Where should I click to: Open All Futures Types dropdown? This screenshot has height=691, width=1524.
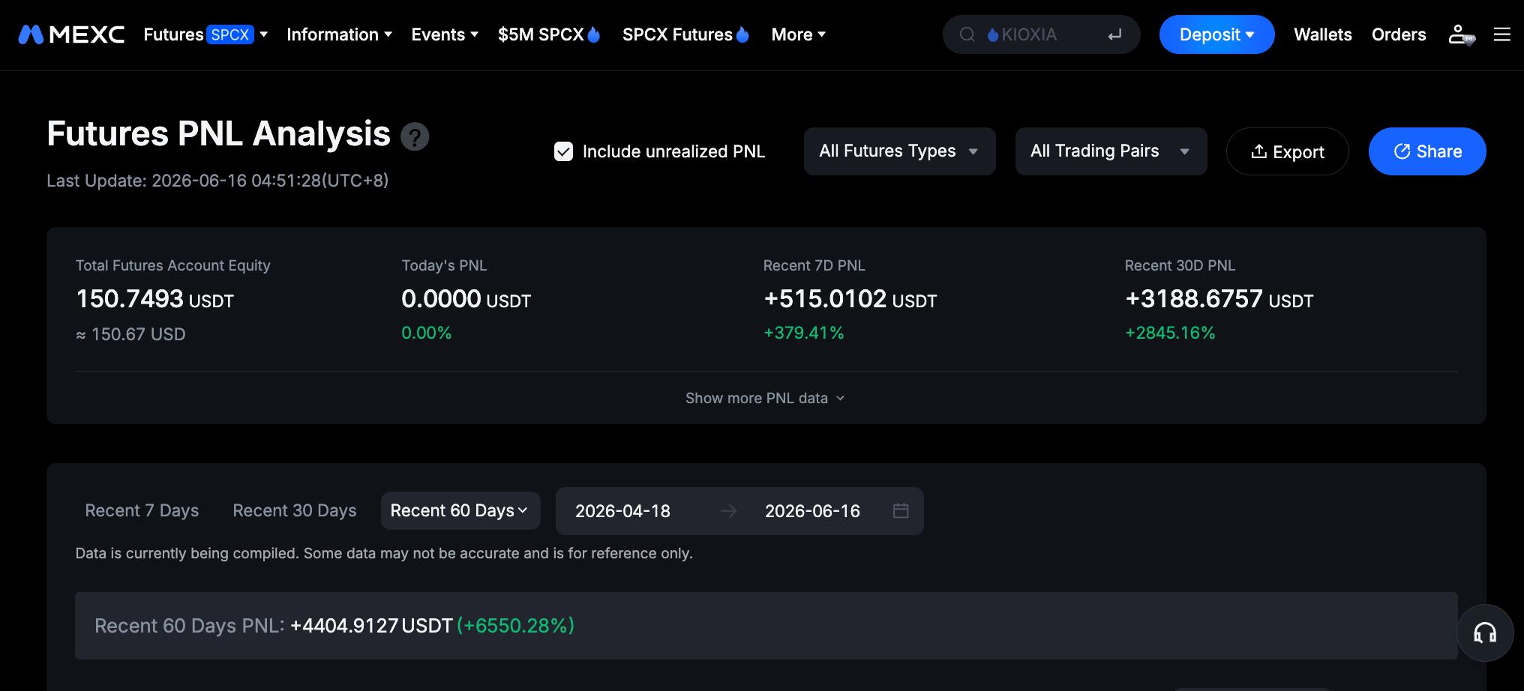899,151
